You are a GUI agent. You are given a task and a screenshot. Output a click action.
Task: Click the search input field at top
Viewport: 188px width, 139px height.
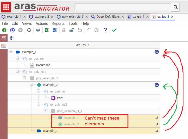click(123, 7)
